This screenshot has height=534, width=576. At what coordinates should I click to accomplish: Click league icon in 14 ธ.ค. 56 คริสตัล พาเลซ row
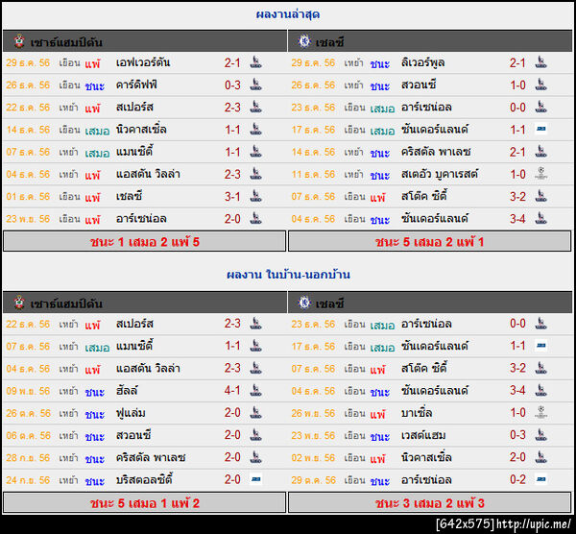(x=540, y=152)
